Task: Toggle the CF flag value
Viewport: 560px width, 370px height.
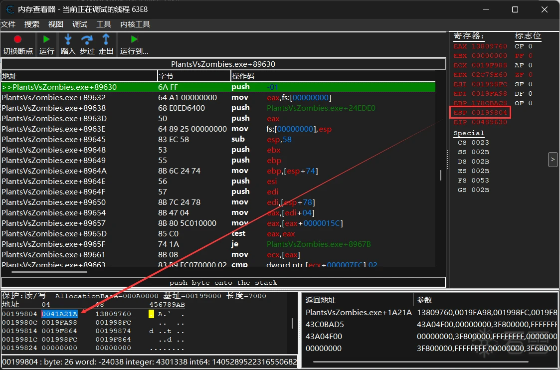Action: pyautogui.click(x=524, y=46)
